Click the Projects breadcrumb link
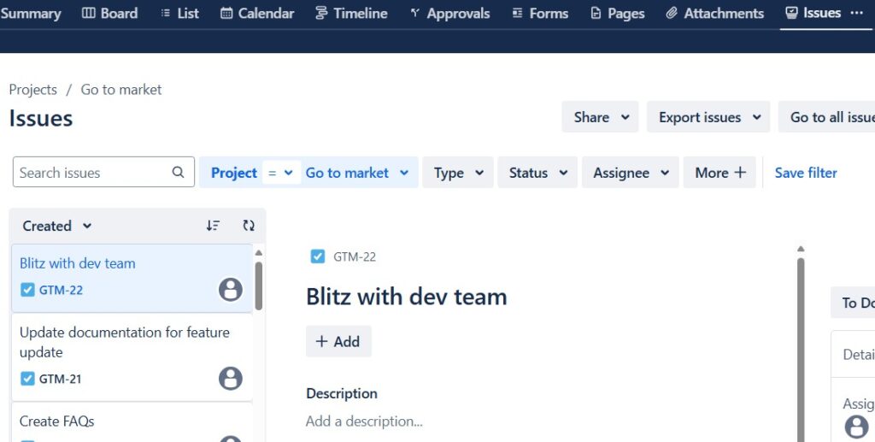The height and width of the screenshot is (442, 875). 33,90
